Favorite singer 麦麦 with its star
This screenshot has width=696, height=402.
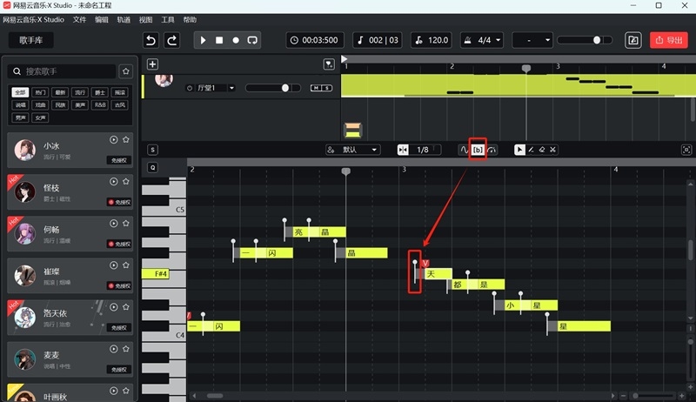click(x=126, y=349)
